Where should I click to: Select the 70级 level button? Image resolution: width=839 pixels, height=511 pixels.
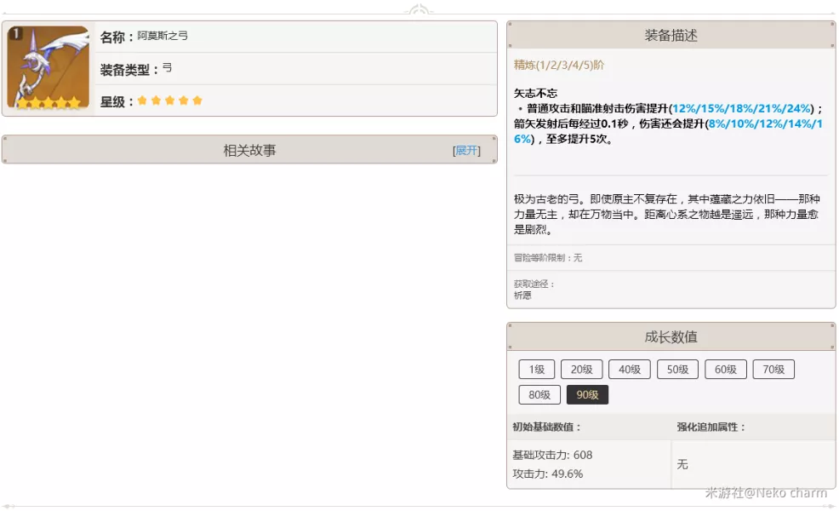coord(773,370)
